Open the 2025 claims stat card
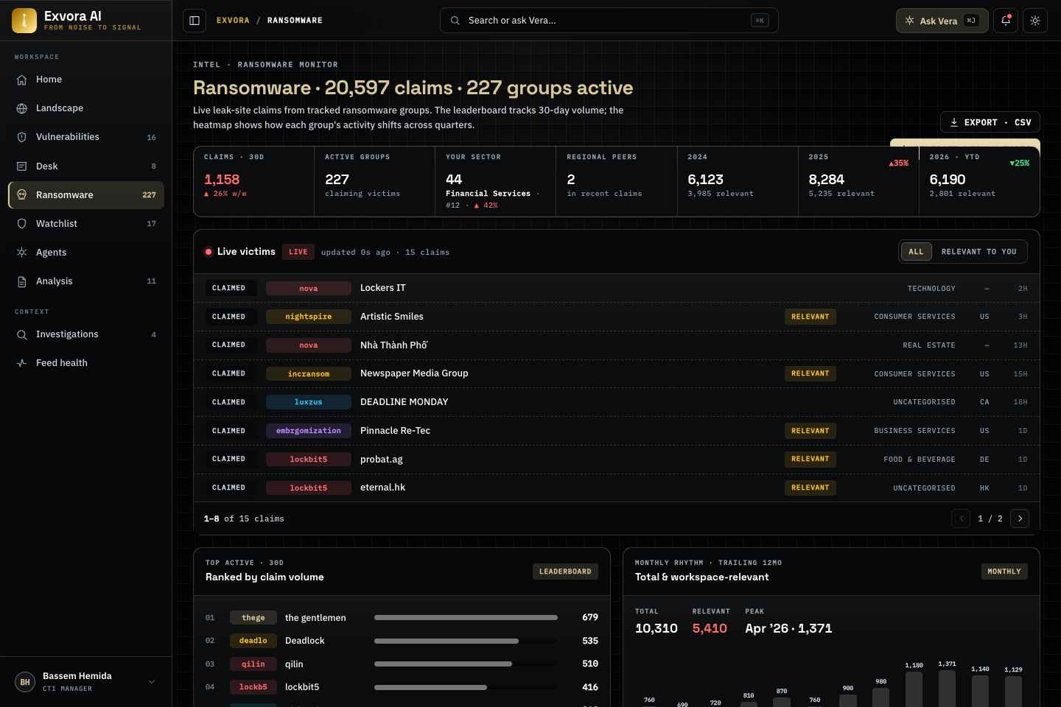This screenshot has height=707, width=1061. (858, 181)
